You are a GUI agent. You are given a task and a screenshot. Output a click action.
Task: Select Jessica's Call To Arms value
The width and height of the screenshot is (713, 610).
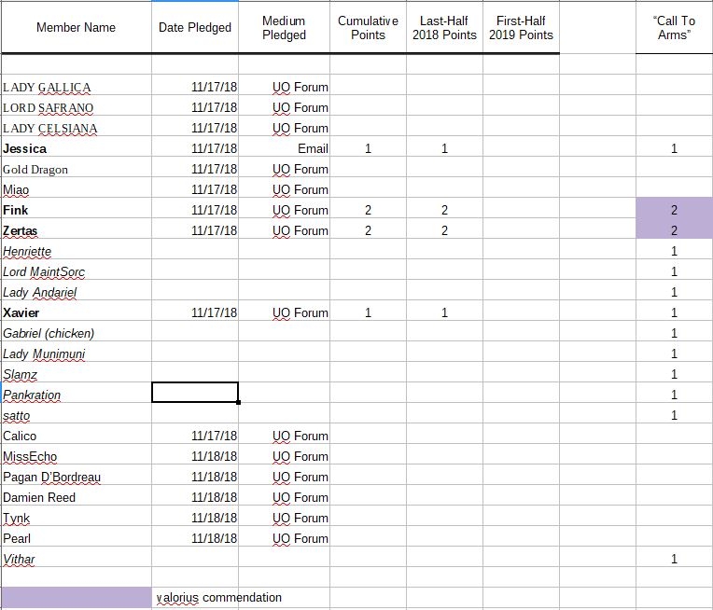674,146
